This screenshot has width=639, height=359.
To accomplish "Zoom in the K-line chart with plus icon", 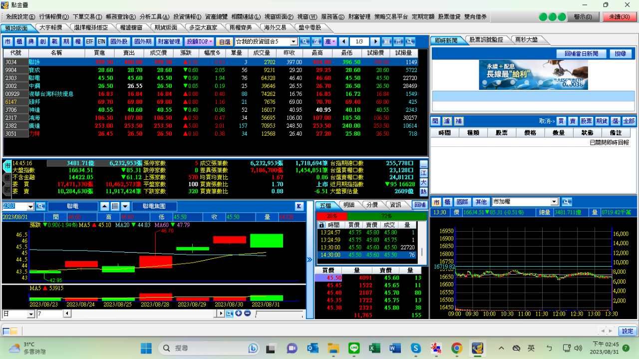I will point(239,314).
